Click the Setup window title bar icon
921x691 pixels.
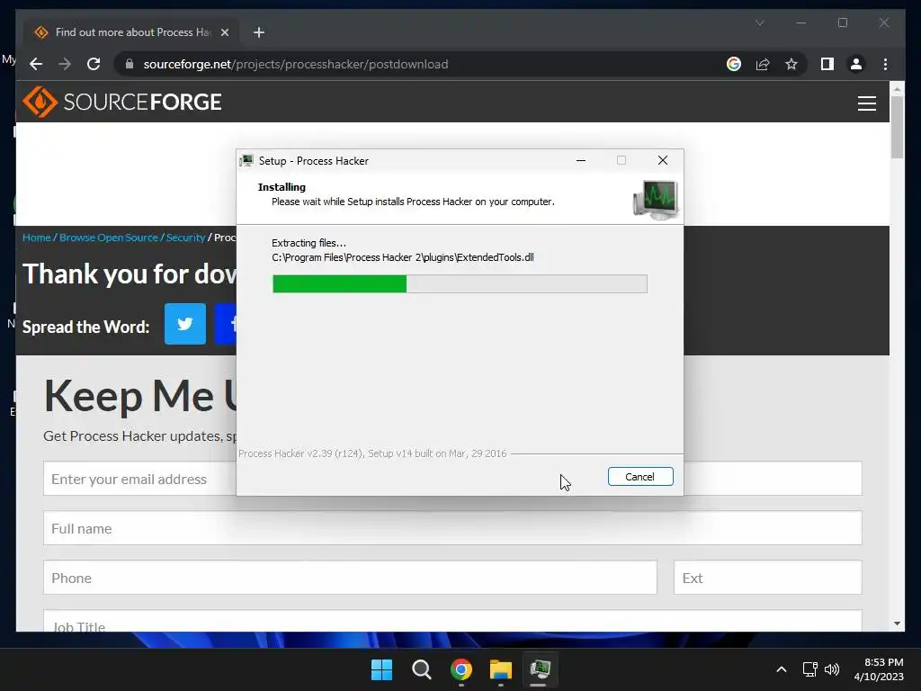click(x=246, y=160)
